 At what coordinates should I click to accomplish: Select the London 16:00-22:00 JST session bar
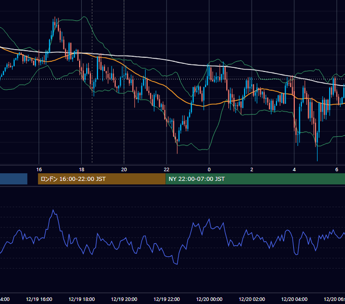tap(101, 179)
